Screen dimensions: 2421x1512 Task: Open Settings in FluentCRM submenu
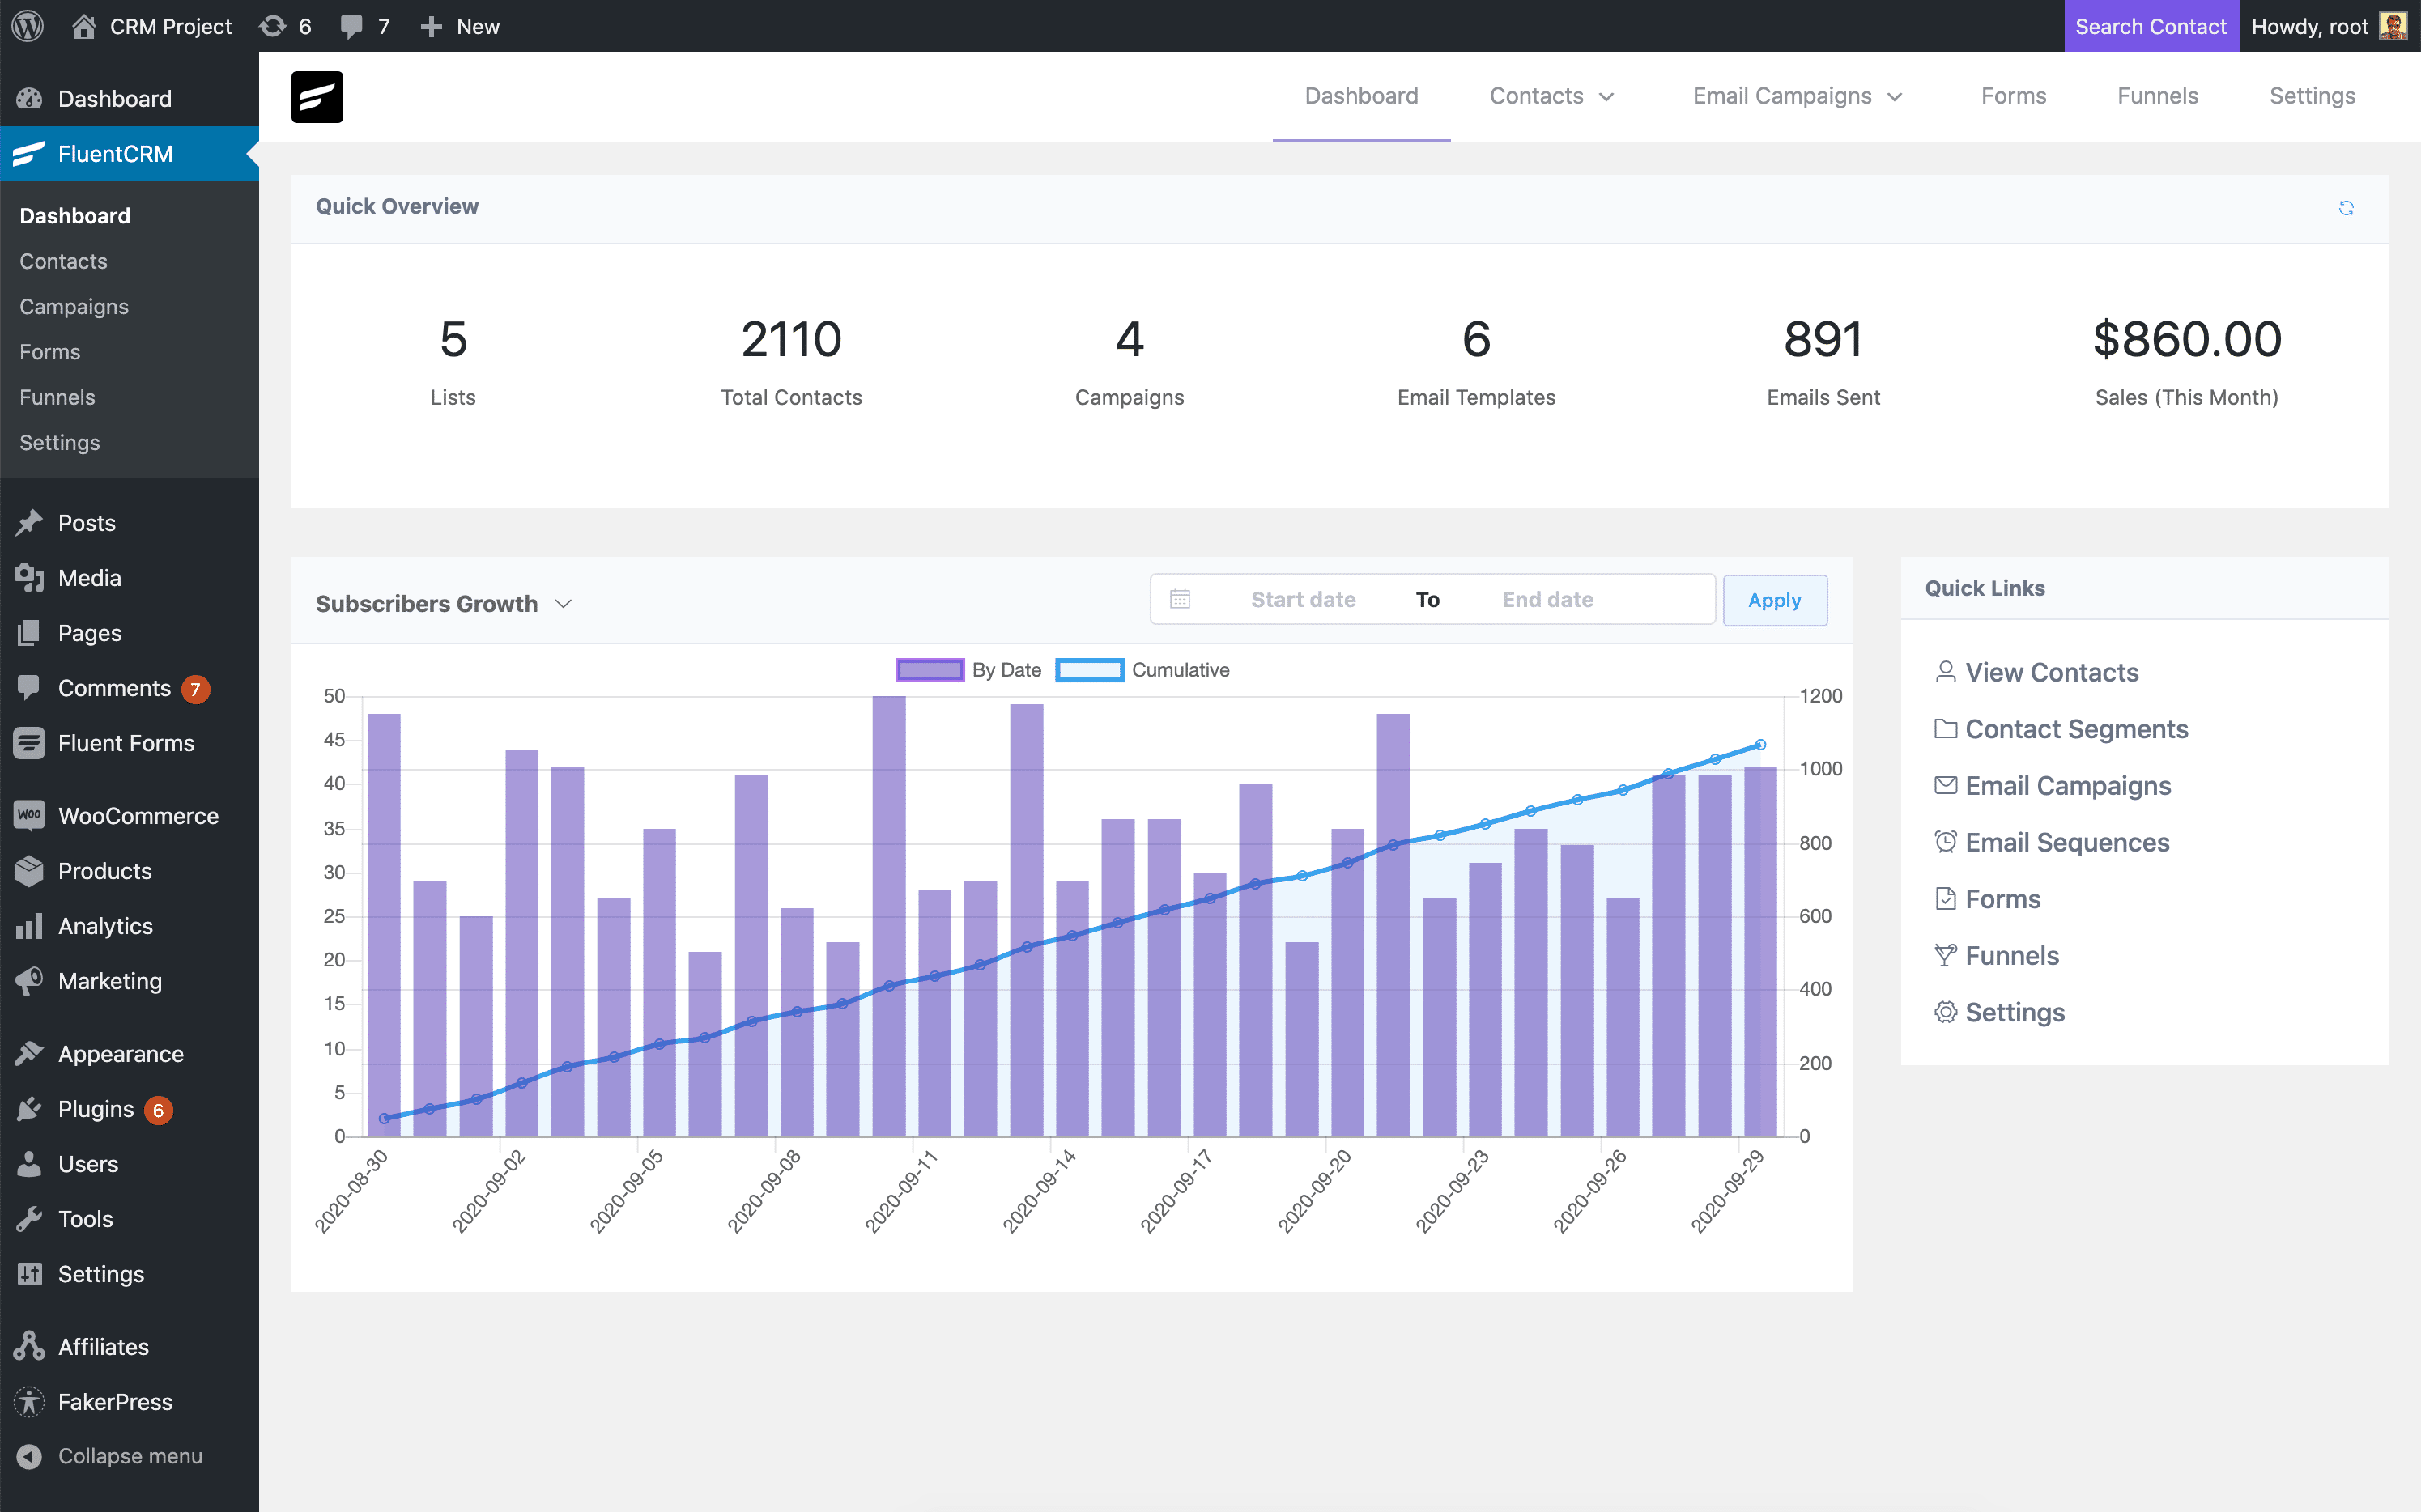click(59, 442)
